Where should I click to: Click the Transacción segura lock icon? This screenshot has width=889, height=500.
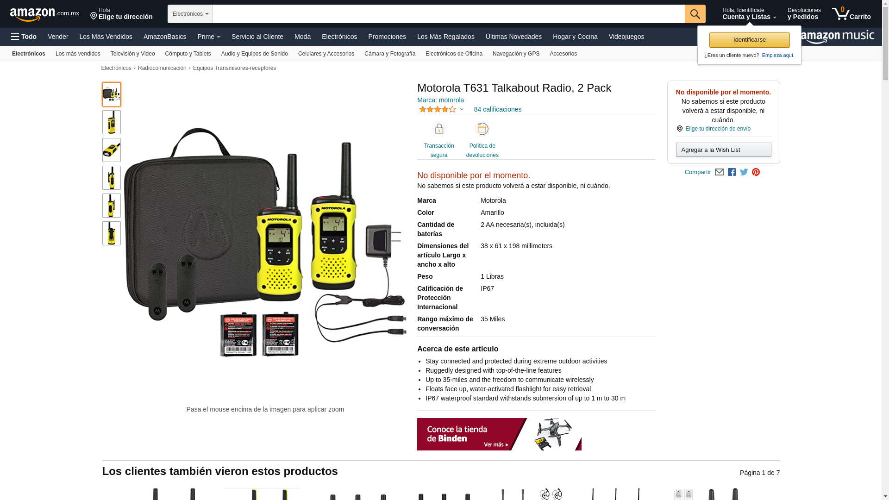tap(439, 129)
